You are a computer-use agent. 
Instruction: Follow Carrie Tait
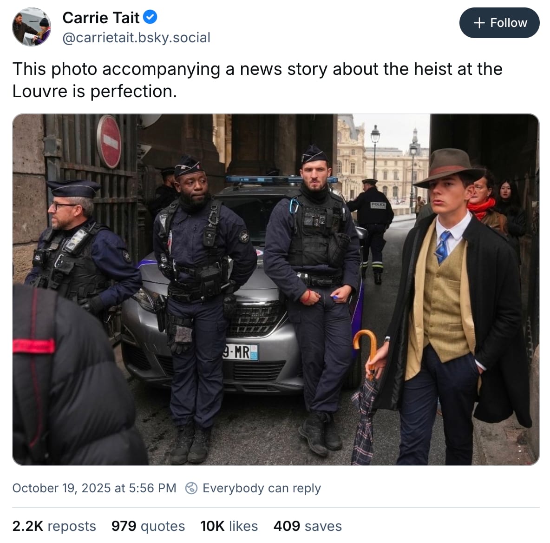[499, 23]
